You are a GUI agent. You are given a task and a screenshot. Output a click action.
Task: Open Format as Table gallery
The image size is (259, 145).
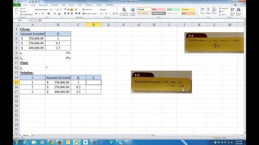click(133, 12)
